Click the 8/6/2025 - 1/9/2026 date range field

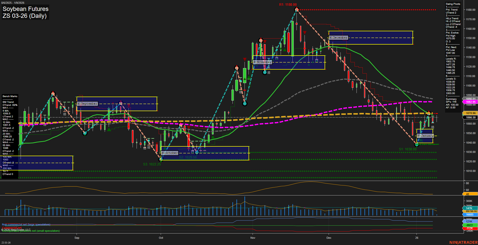click(x=13, y=2)
